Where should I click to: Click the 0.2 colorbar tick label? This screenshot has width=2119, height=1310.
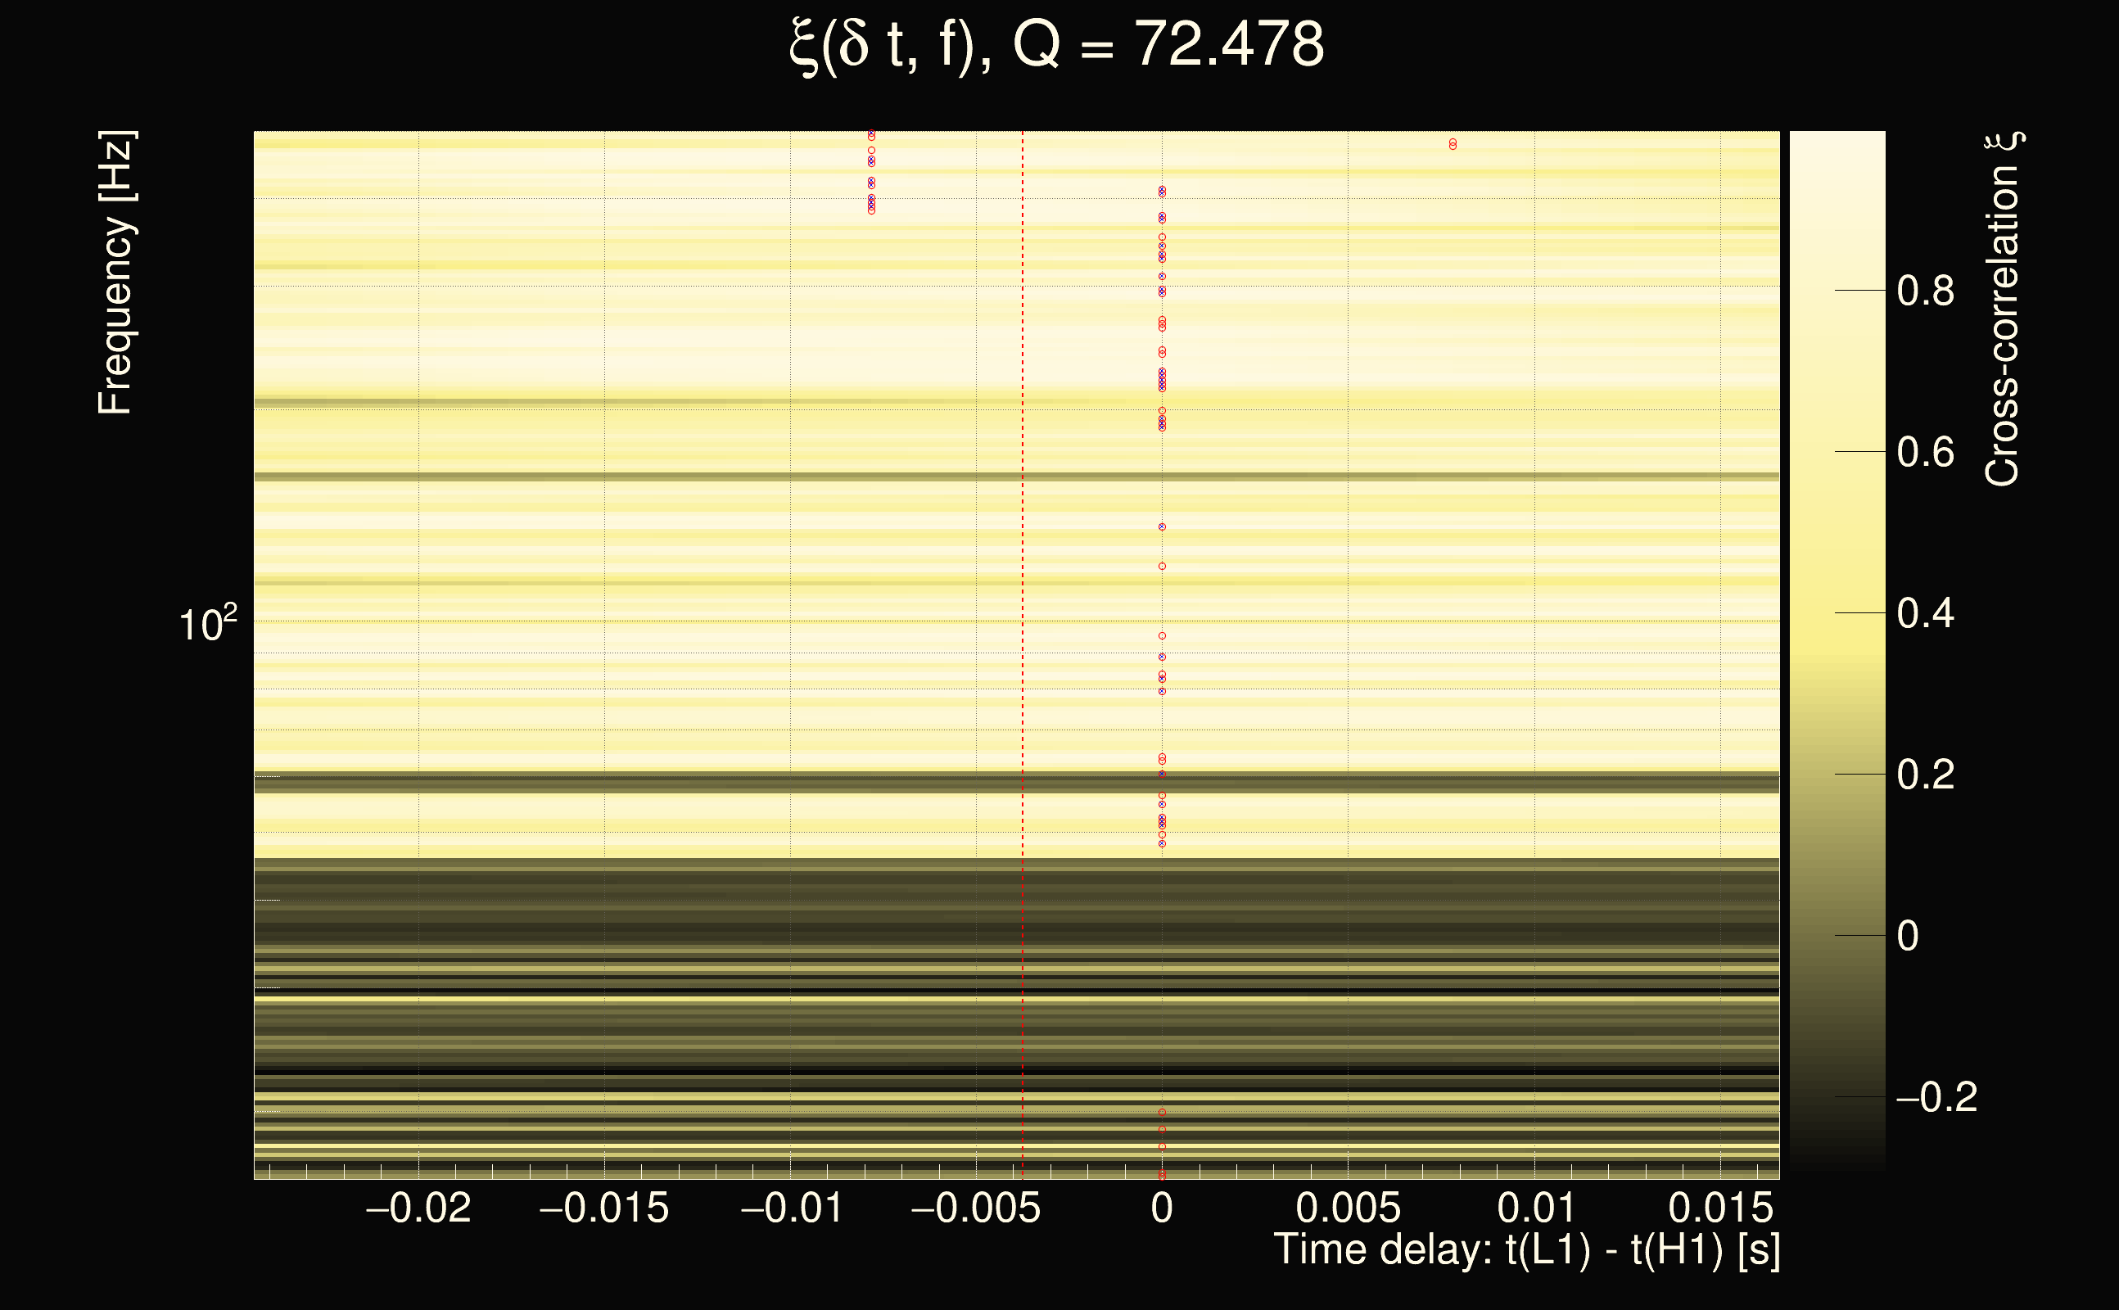click(1925, 775)
